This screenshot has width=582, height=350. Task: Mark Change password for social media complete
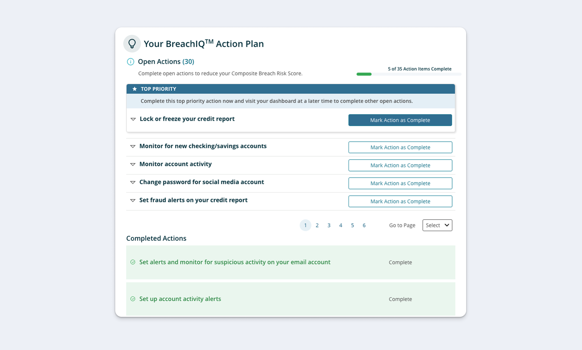click(x=400, y=183)
